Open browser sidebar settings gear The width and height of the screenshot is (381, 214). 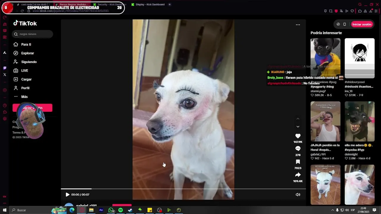[4, 119]
